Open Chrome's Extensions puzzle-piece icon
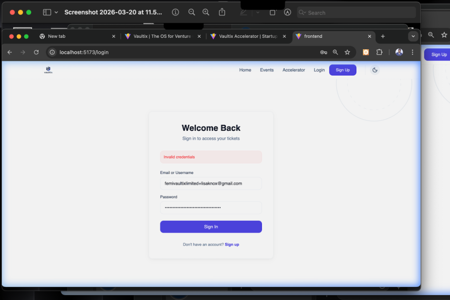The height and width of the screenshot is (300, 450). click(379, 52)
